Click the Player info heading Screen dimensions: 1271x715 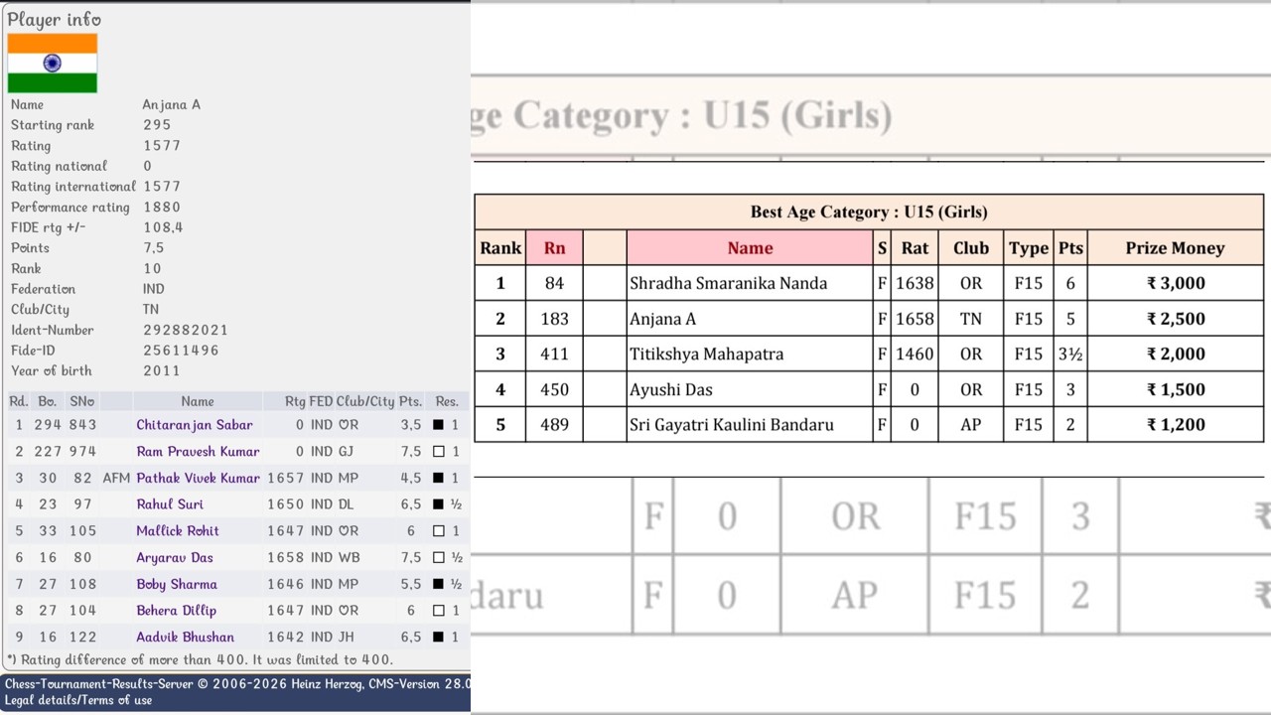[x=54, y=19]
